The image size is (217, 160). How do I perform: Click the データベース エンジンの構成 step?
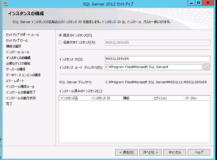coord(23,75)
